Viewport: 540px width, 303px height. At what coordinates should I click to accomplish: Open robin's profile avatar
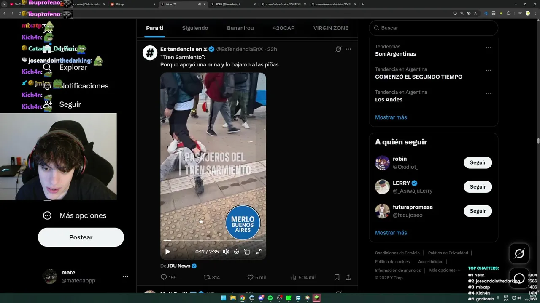pyautogui.click(x=382, y=163)
